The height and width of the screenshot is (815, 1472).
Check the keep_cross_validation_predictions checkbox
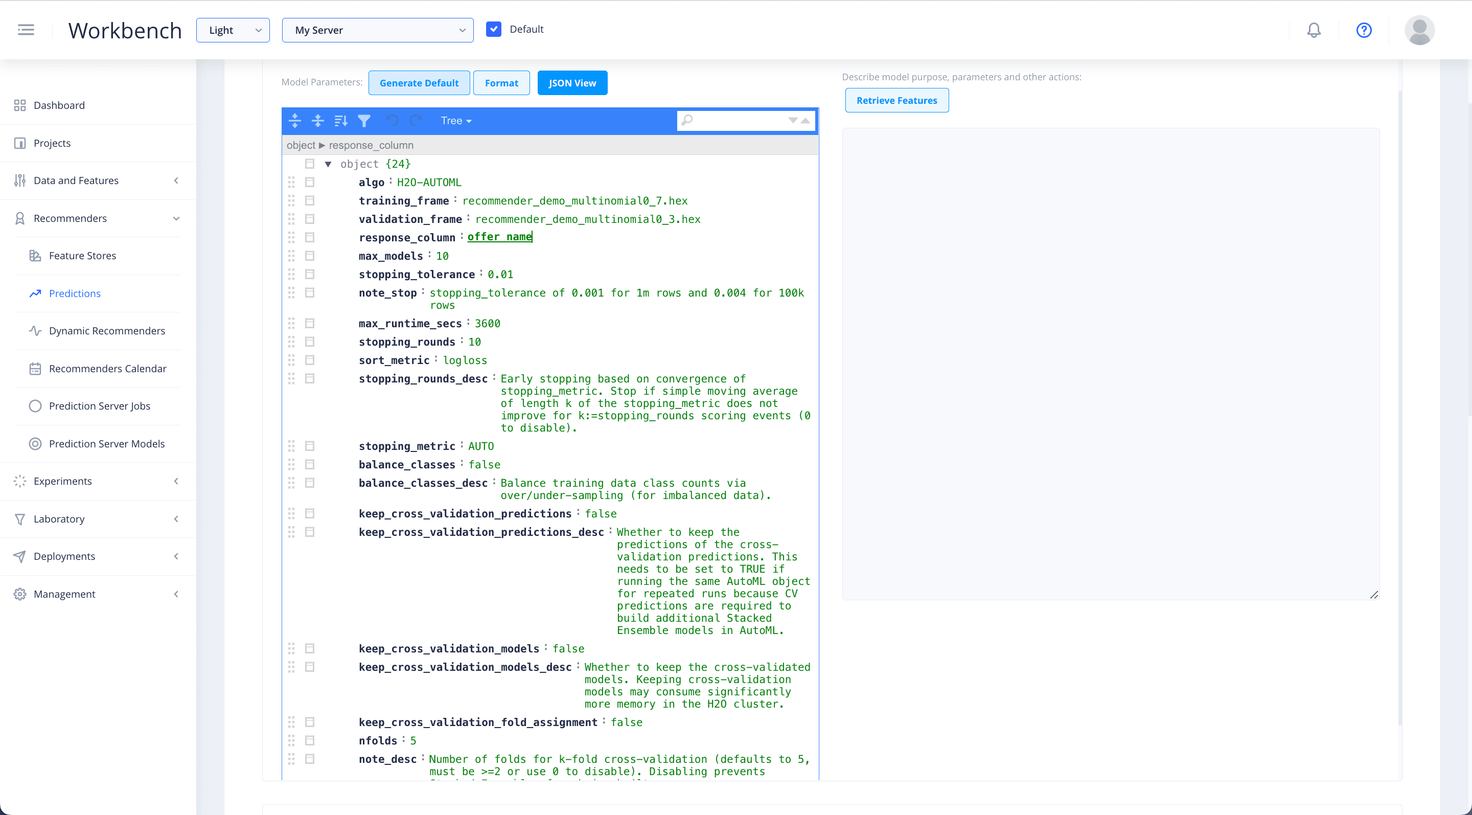pos(310,513)
